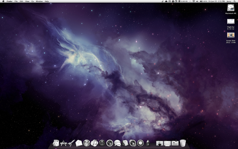Open the Window menu

pyautogui.click(x=39, y=1)
